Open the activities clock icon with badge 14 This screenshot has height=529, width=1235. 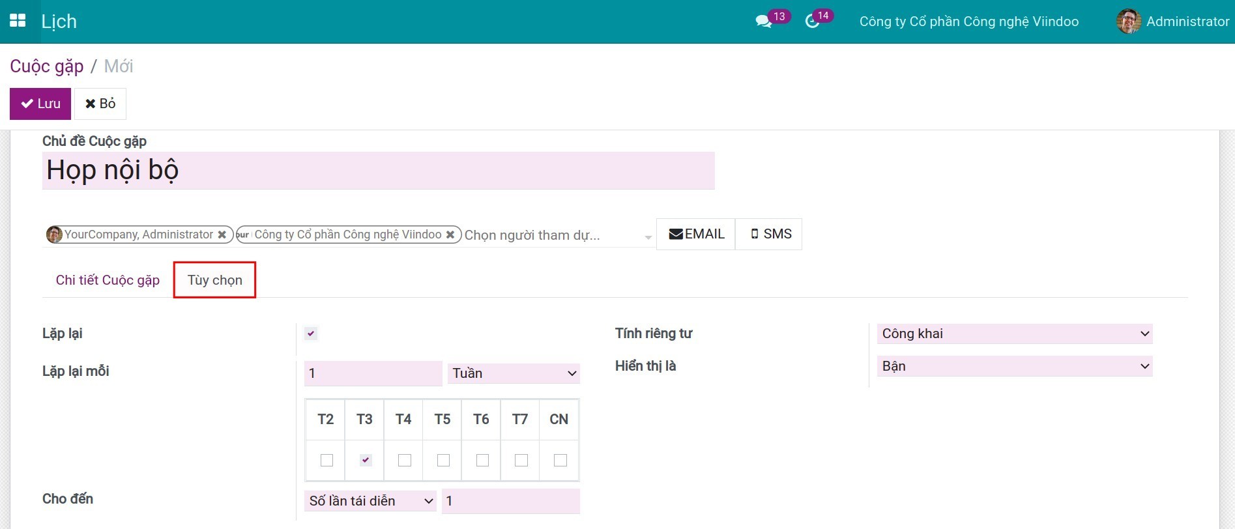812,21
